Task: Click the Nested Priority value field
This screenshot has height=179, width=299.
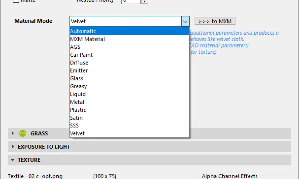Action: [x=131, y=1]
